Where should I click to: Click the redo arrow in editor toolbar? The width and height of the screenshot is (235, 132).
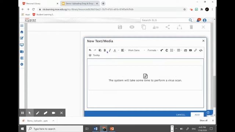tap(95, 50)
